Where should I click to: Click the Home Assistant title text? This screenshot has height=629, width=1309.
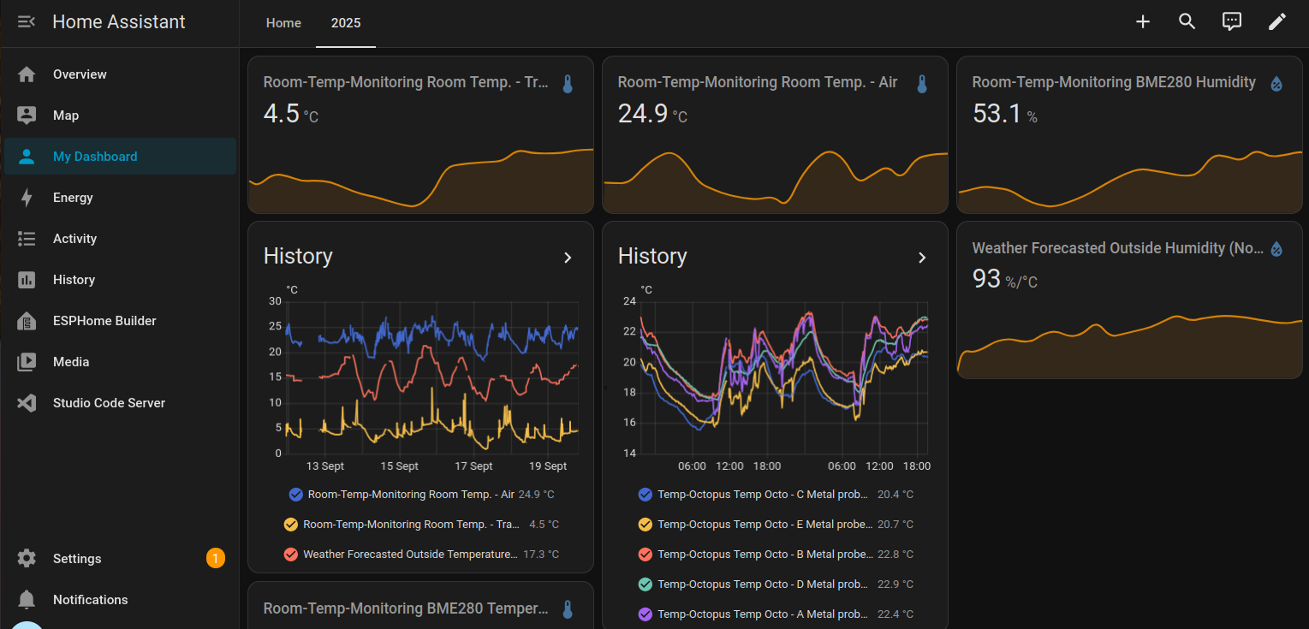(x=119, y=22)
